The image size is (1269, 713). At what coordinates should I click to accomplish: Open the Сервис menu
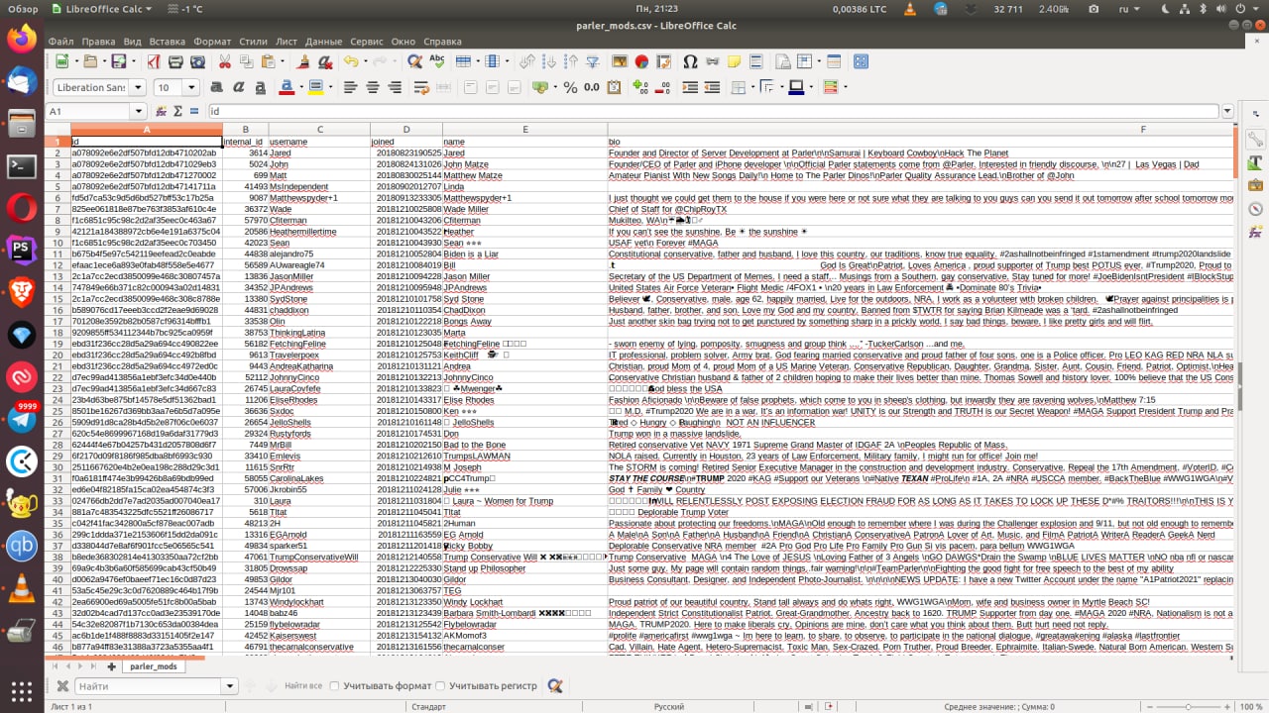(367, 42)
